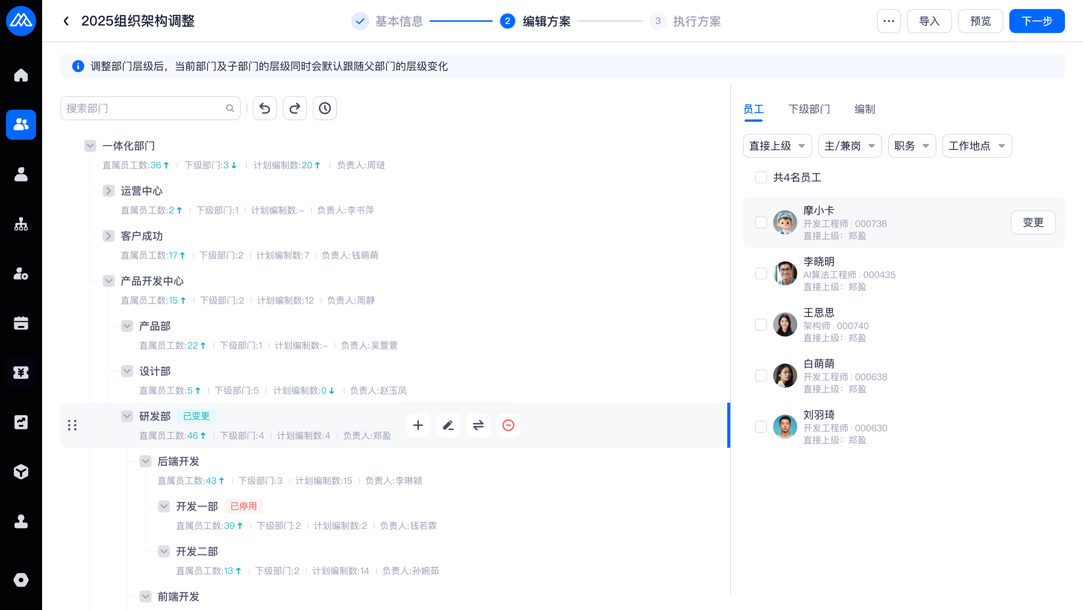Open the history clock icon
This screenshot has height=610, width=1083.
coord(325,108)
